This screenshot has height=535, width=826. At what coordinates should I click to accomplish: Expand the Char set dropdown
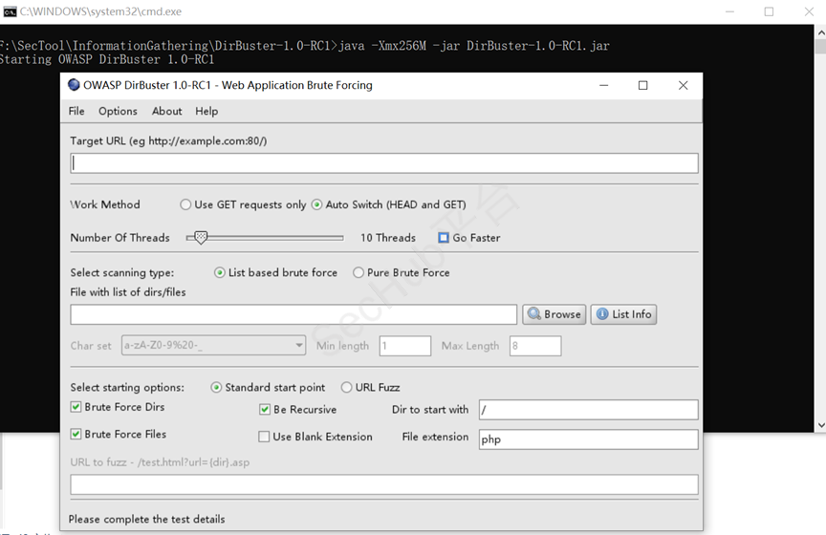tap(298, 346)
